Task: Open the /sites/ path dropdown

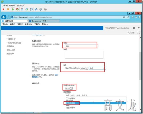Action: (84, 68)
